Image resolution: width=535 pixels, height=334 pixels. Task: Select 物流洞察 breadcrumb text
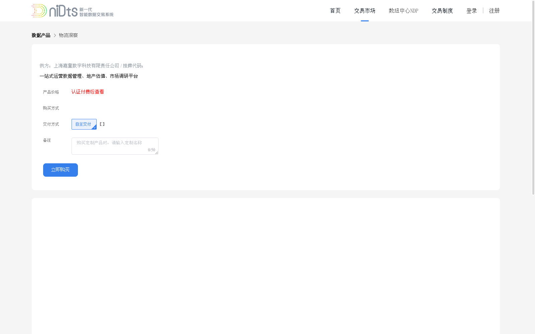[68, 35]
